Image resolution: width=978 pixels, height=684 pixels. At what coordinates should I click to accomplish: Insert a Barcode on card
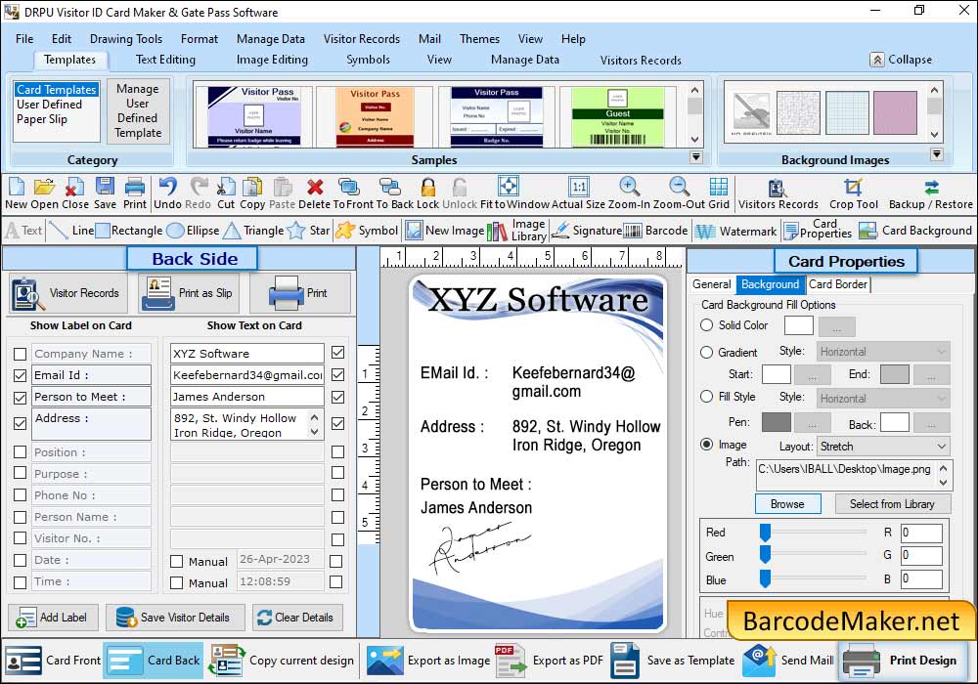[655, 231]
